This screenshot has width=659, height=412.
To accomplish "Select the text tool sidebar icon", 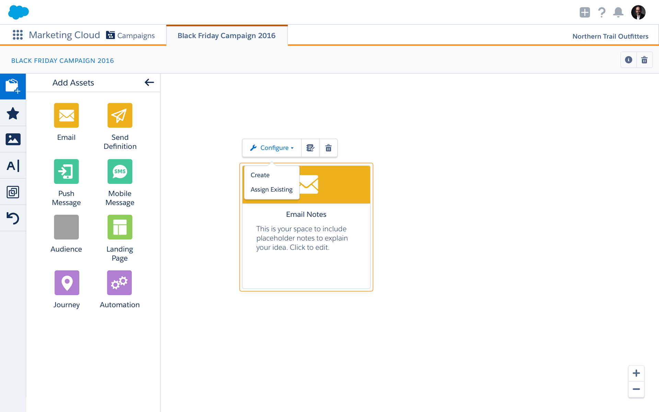I will 13,166.
